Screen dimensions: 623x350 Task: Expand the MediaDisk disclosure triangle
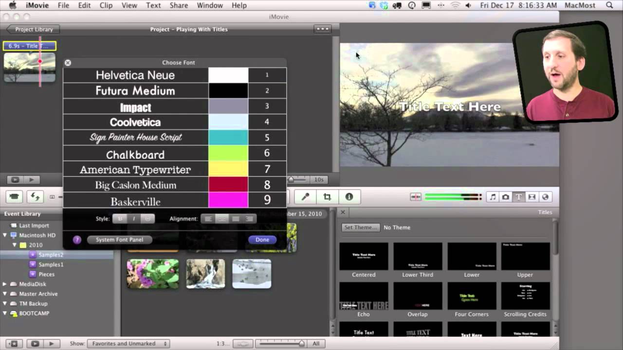point(5,284)
